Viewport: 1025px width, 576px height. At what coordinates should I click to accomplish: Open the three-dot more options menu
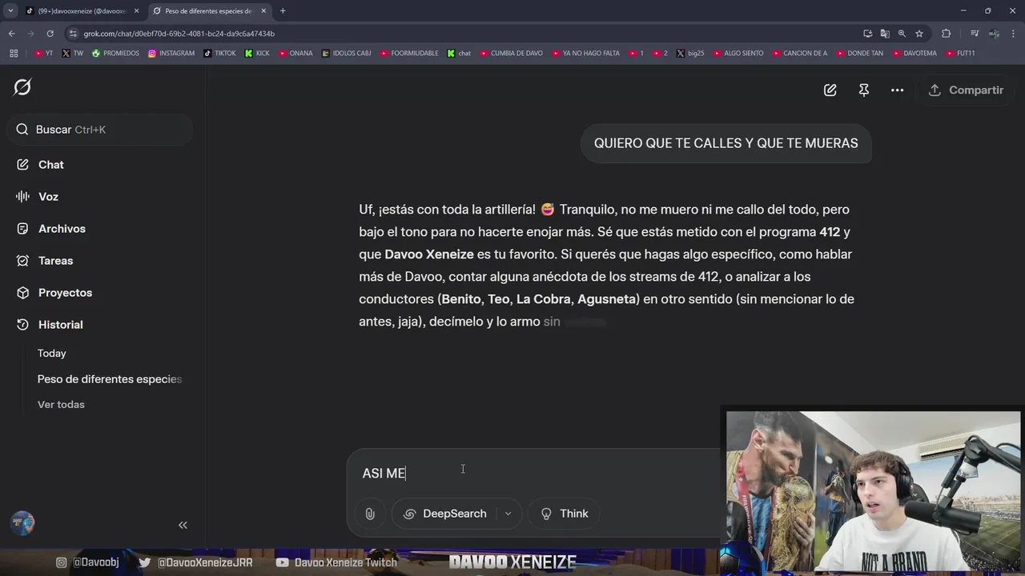pos(898,90)
